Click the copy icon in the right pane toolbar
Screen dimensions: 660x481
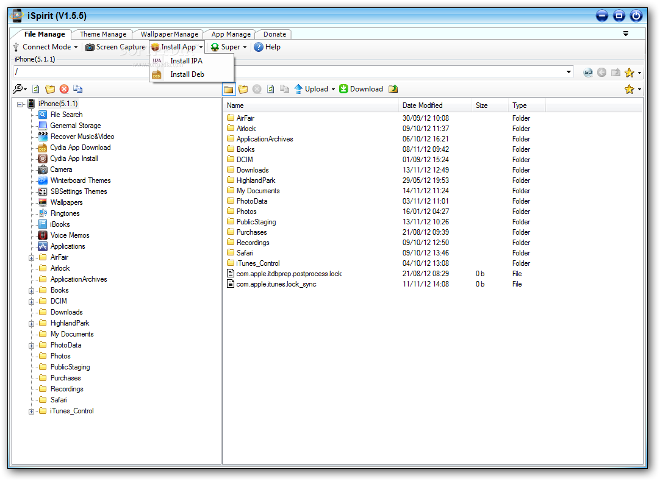pos(284,89)
